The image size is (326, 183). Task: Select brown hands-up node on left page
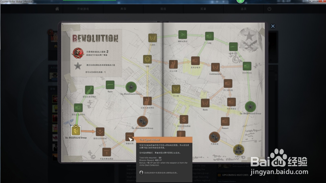click(x=147, y=101)
